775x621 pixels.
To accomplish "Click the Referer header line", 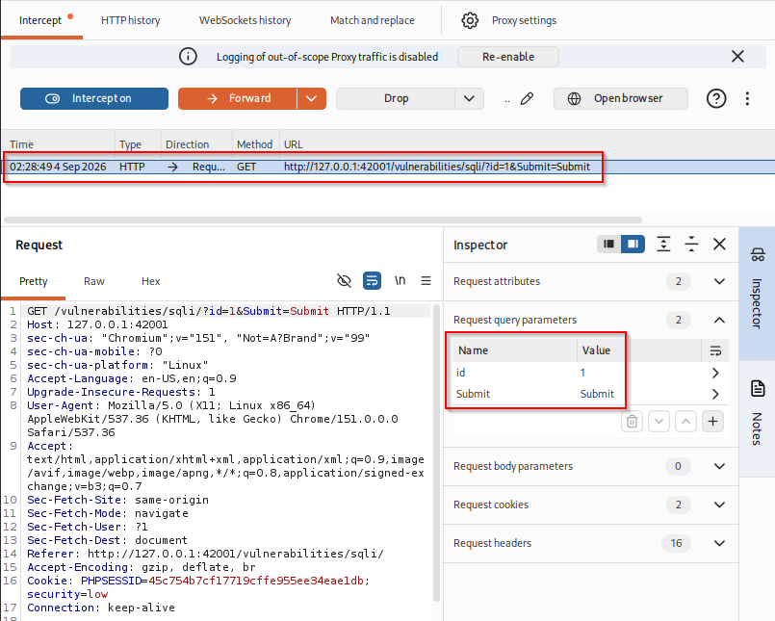I will point(205,554).
